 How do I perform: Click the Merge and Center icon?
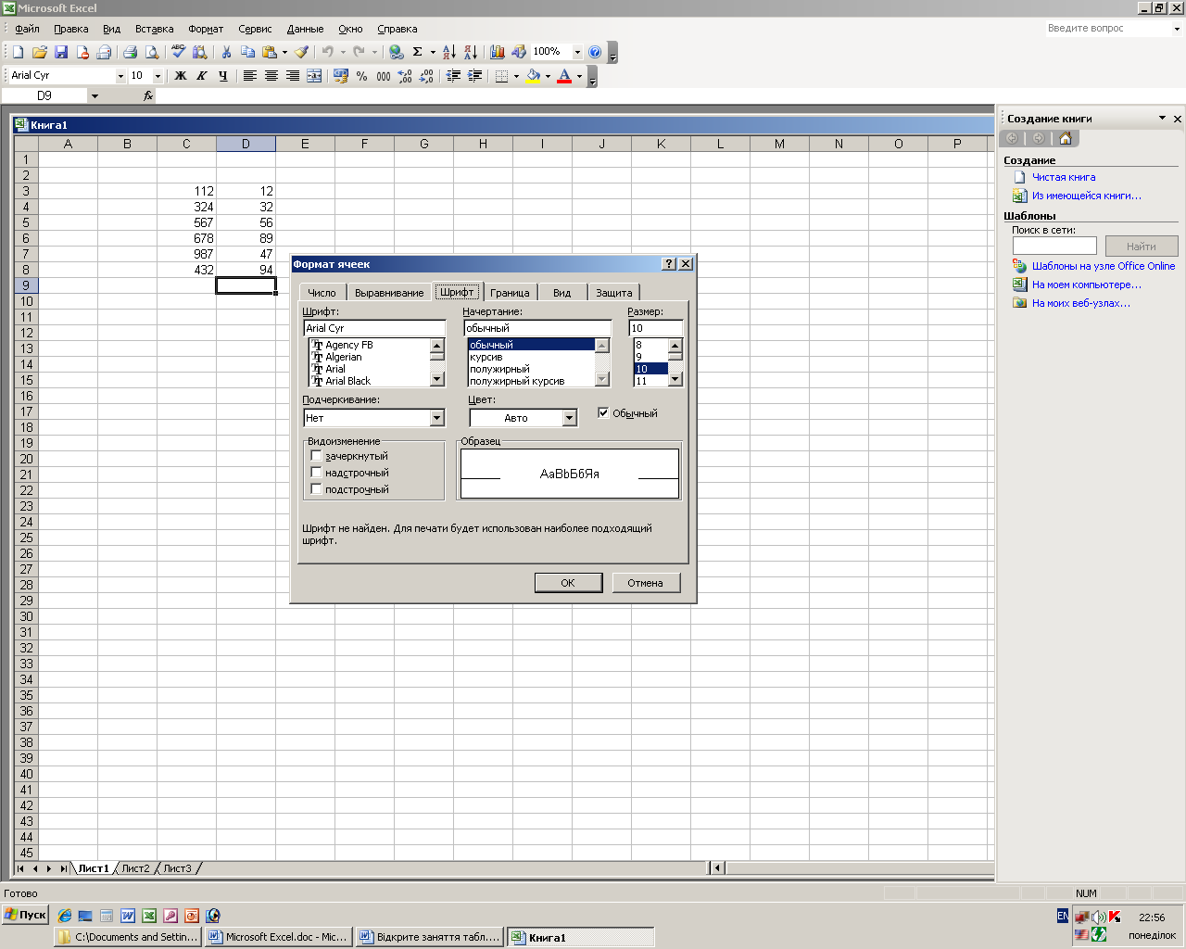314,76
